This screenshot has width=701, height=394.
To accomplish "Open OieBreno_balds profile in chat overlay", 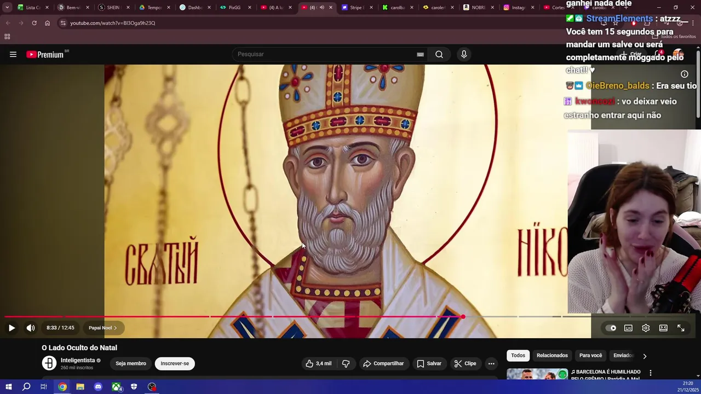I will coord(617,86).
